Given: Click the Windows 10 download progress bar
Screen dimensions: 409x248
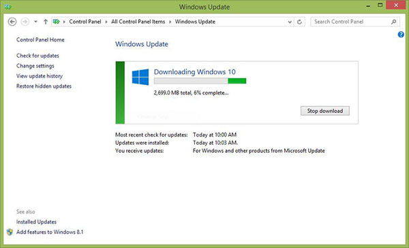Looking at the screenshot, I should click(200, 81).
